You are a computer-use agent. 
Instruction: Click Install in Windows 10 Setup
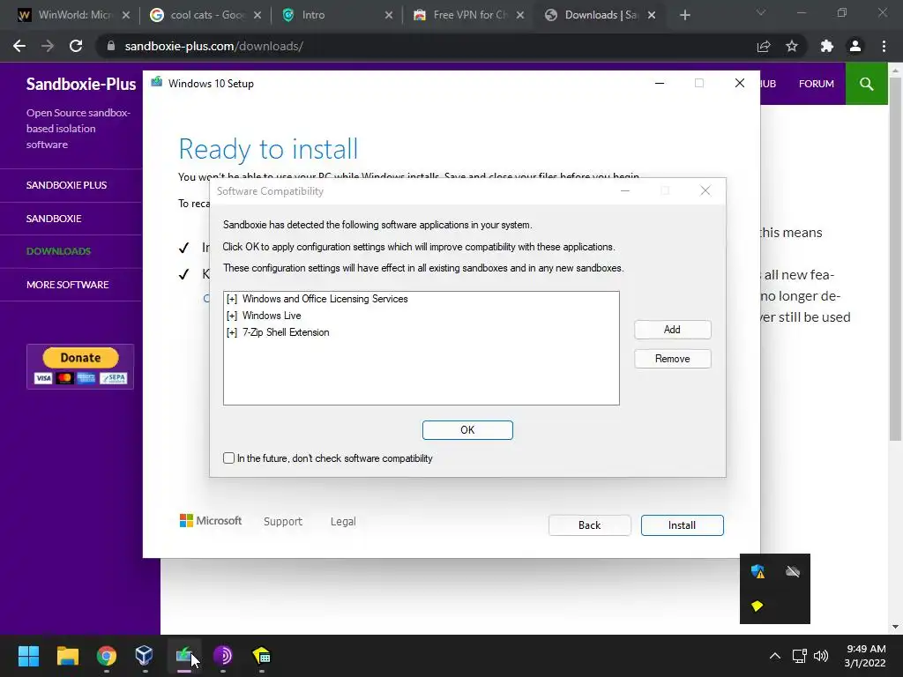coord(682,525)
